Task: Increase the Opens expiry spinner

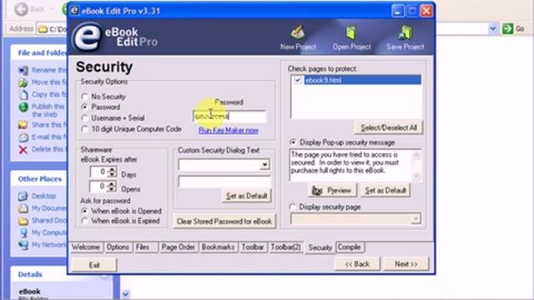Action: [112, 184]
